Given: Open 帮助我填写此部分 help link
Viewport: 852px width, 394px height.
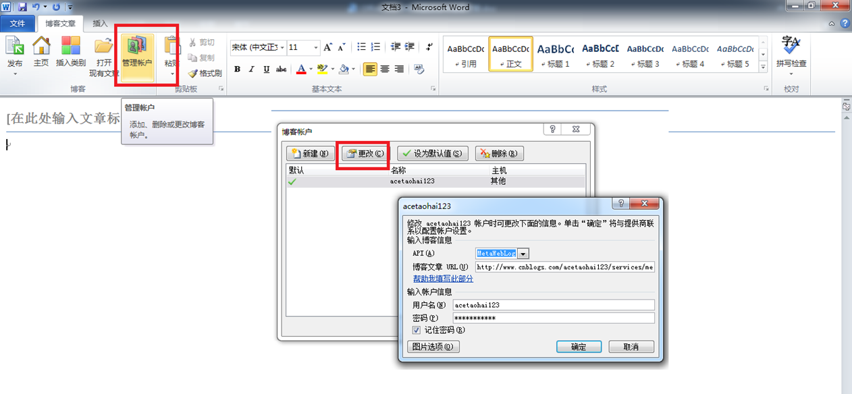Looking at the screenshot, I should (443, 278).
